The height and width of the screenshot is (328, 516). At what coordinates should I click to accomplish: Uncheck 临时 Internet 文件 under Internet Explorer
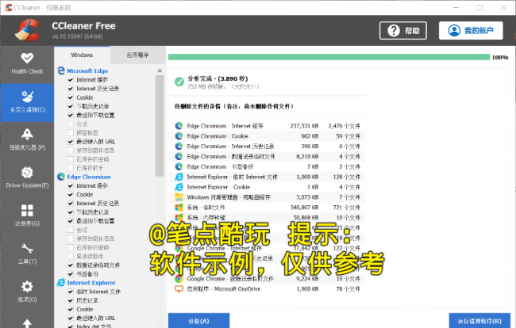tap(71, 292)
